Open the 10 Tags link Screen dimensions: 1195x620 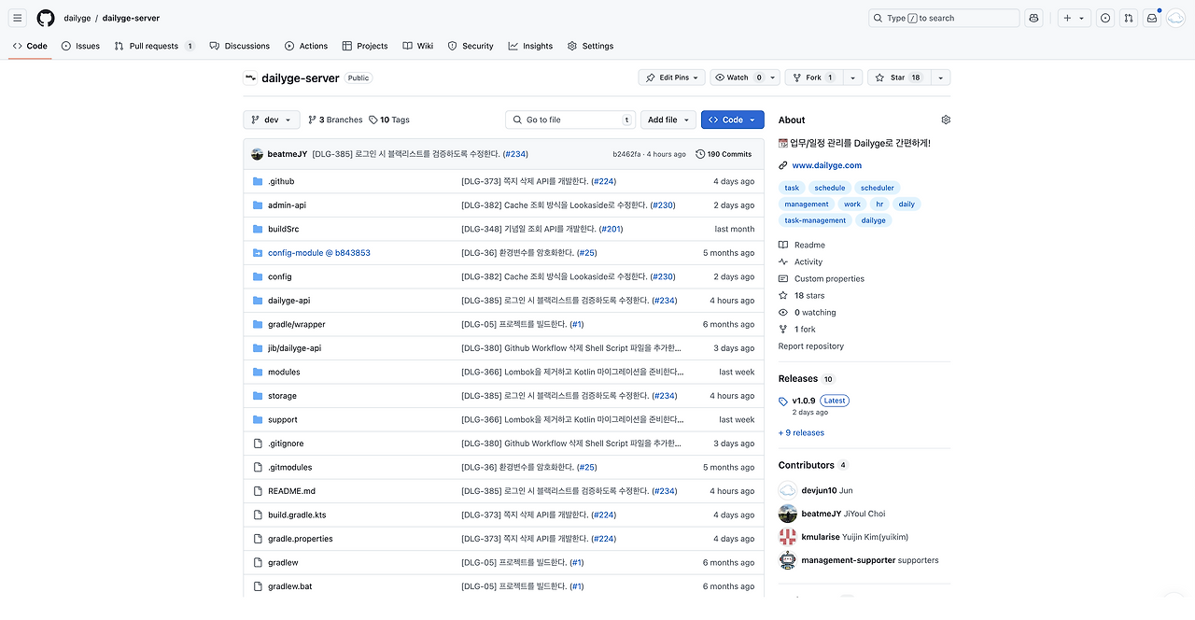(389, 120)
